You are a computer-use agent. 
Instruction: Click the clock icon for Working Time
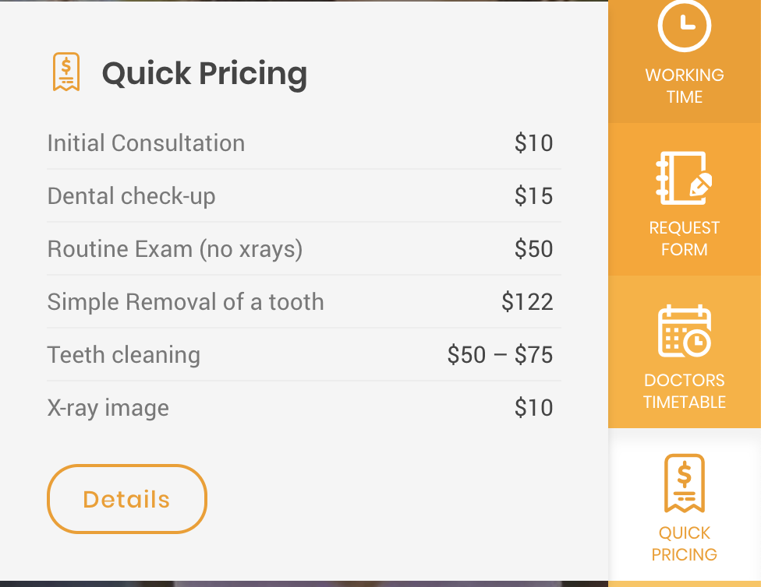pyautogui.click(x=684, y=26)
